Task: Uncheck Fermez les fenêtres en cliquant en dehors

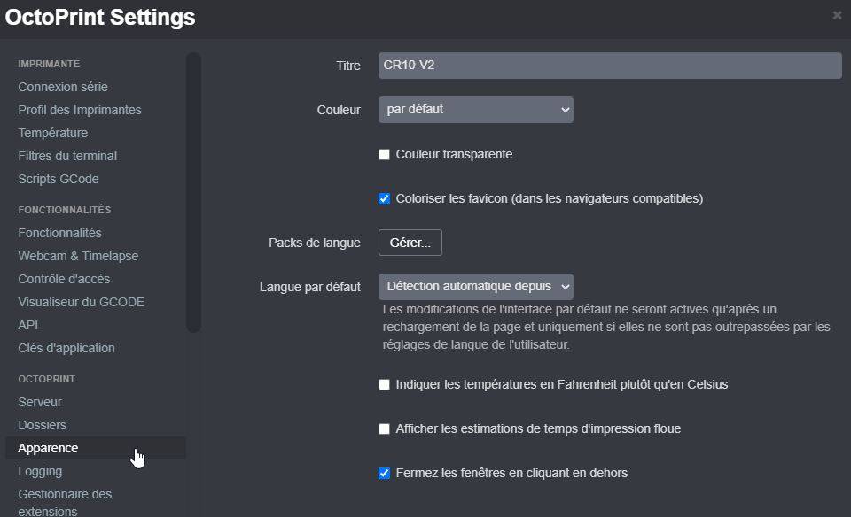Action: pyautogui.click(x=384, y=473)
